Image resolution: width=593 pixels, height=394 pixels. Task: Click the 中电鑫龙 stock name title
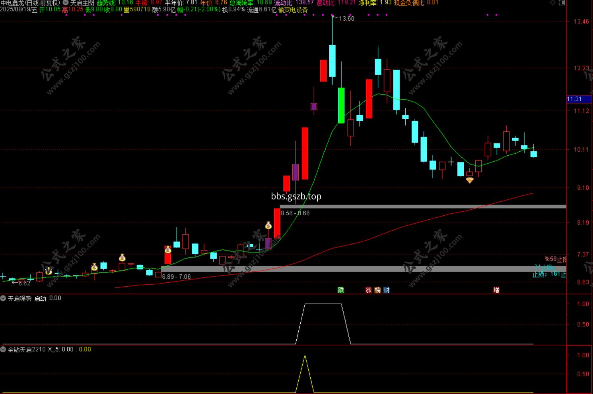tap(12, 3)
